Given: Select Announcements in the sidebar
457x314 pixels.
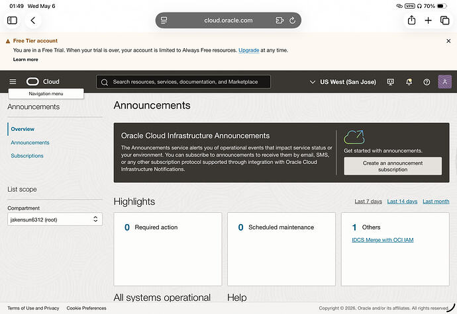Looking at the screenshot, I should pos(30,143).
